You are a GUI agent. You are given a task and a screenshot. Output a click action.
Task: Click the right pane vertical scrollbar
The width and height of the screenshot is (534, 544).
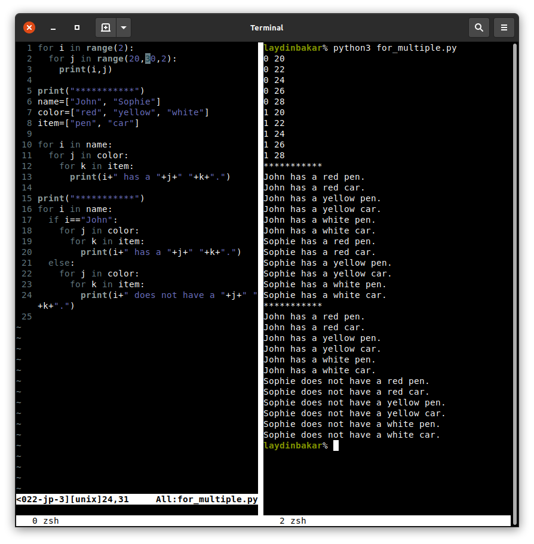(x=514, y=239)
